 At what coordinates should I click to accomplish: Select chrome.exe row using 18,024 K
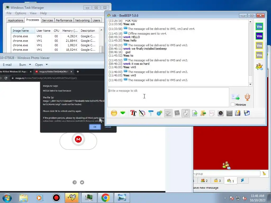click(x=55, y=50)
